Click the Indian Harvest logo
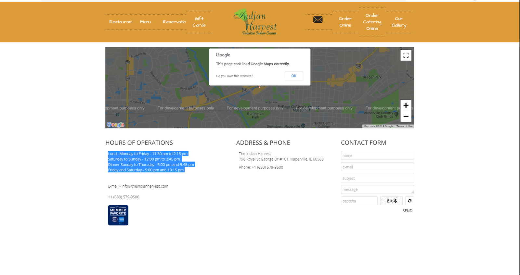Screen dimensions: 520x275 click(x=255, y=22)
